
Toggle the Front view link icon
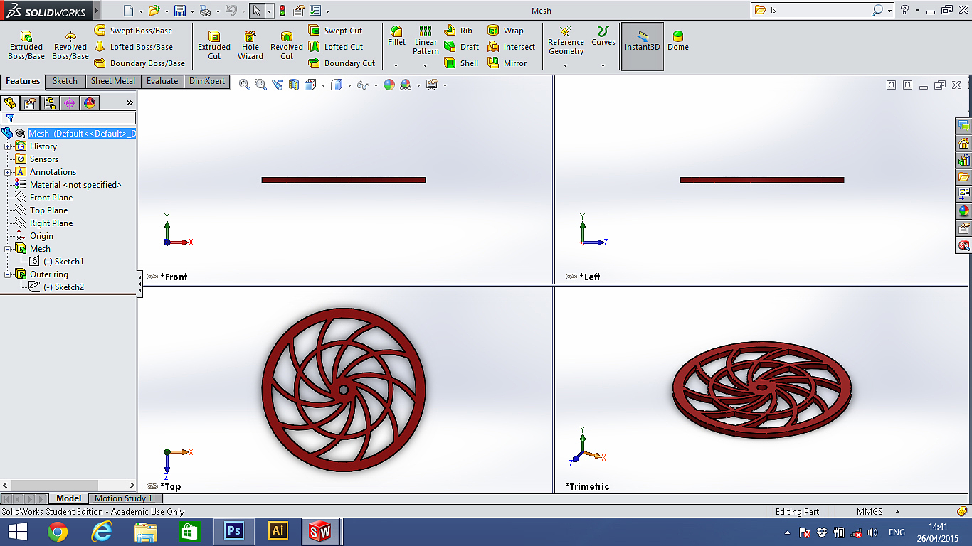click(152, 277)
